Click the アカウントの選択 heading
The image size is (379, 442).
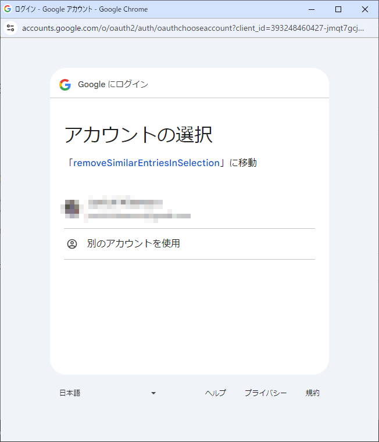click(138, 135)
